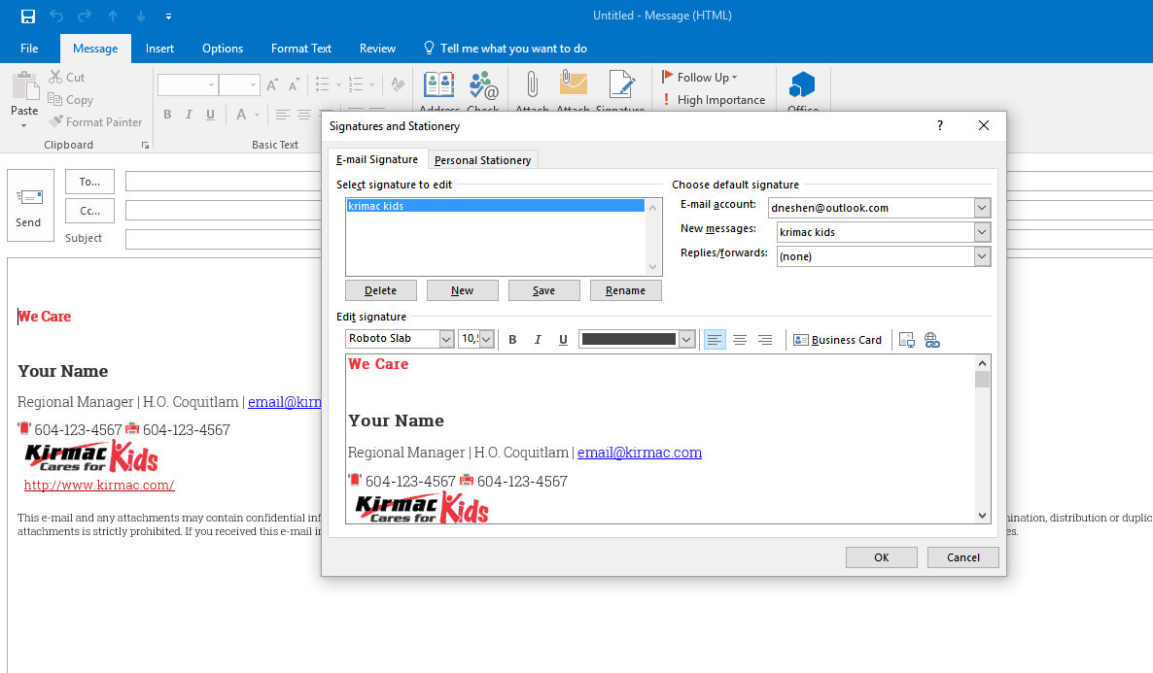Viewport: 1153px width, 673px height.
Task: Open the font color picker in signature editor
Action: (x=686, y=339)
